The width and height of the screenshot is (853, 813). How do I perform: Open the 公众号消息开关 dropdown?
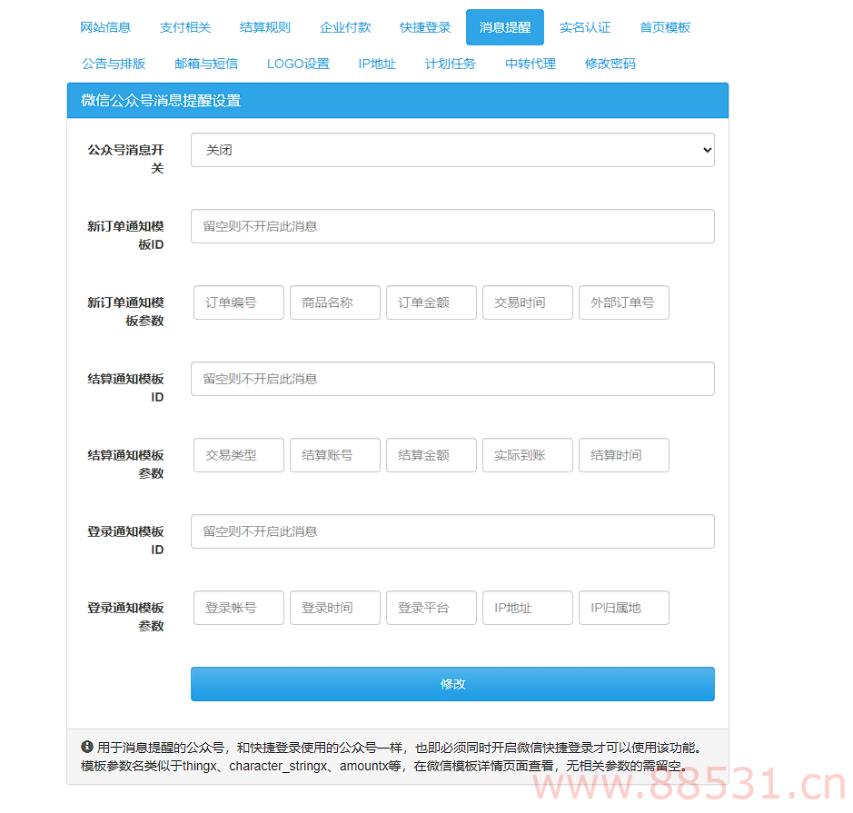tap(451, 150)
